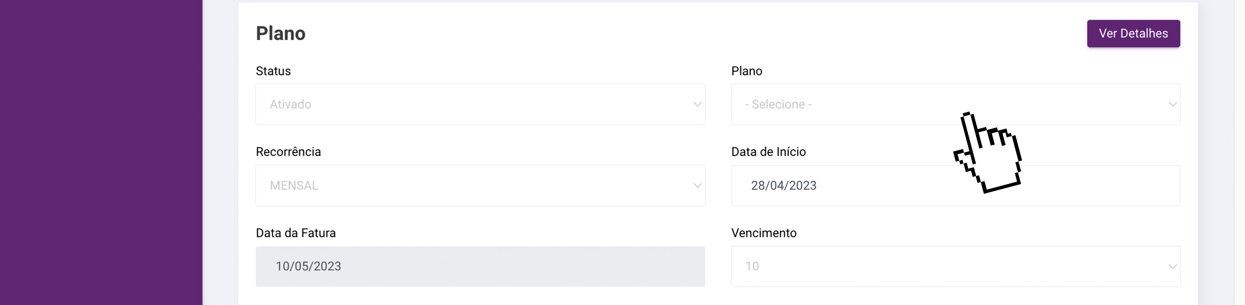
Task: Click the Recorrência field label
Action: click(x=288, y=152)
